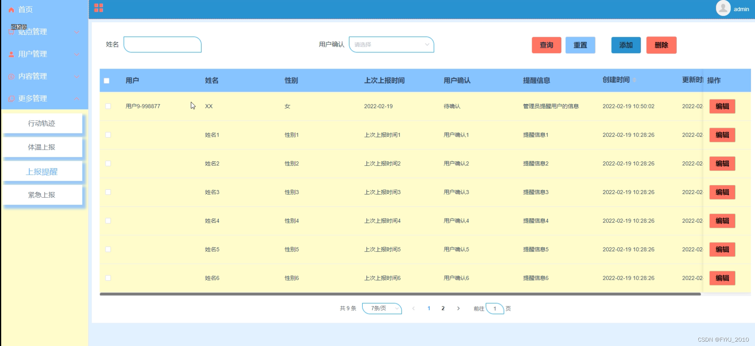Focus the 前往 page number input
Screen dimensions: 755x346
495,308
